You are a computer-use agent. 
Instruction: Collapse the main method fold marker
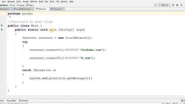[x=7, y=34]
